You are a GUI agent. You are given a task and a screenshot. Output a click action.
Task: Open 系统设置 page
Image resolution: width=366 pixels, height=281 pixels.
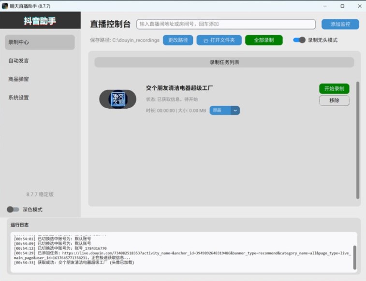tap(40, 98)
